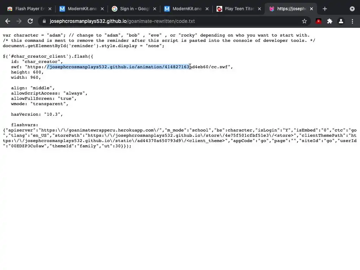This screenshot has height=270, width=360.
Task: Click the 'allowScriptAccess: "always"' line
Action: point(49,93)
